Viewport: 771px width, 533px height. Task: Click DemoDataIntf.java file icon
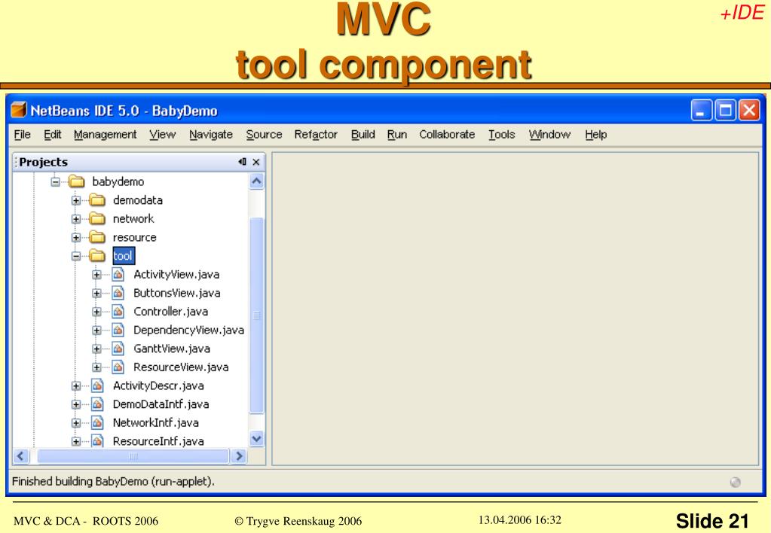(97, 404)
